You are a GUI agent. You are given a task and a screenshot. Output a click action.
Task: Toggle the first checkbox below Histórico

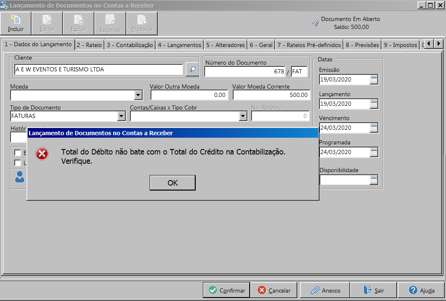[x=18, y=153]
